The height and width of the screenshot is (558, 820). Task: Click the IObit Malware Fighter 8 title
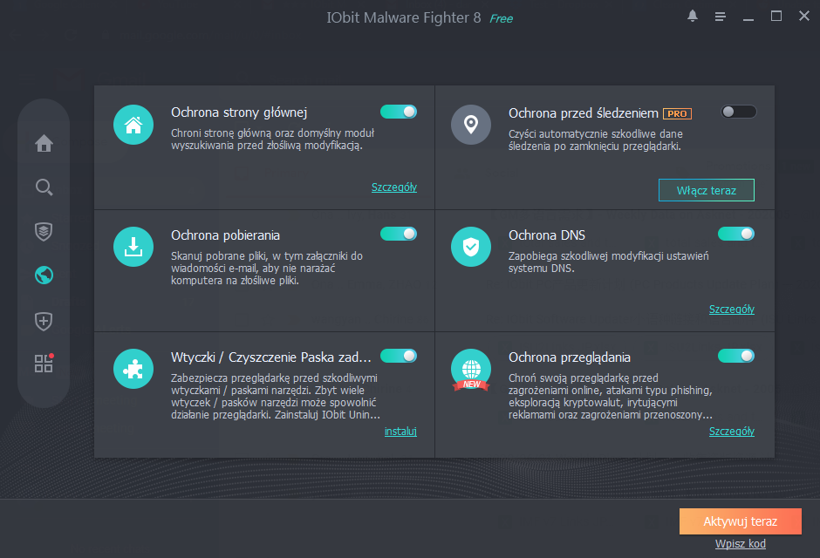click(404, 17)
